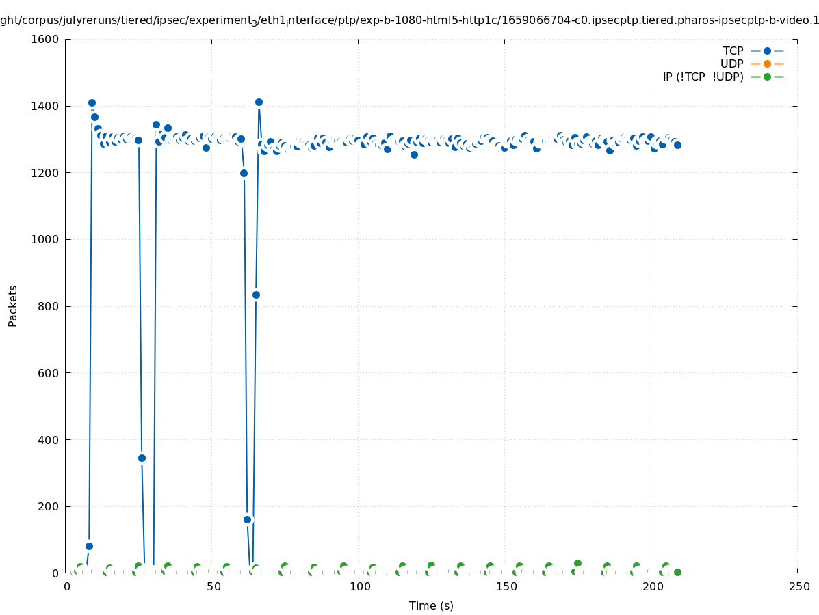Select the UDP legend label text
The height and width of the screenshot is (615, 819).
coord(731,64)
